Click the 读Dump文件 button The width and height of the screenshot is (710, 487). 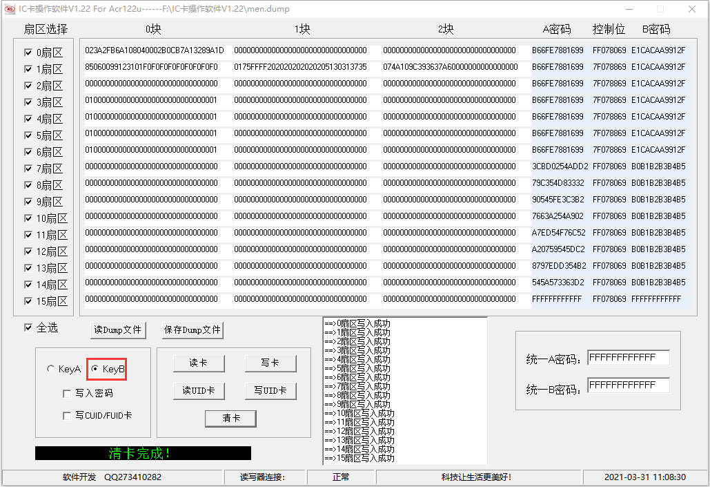coord(118,330)
